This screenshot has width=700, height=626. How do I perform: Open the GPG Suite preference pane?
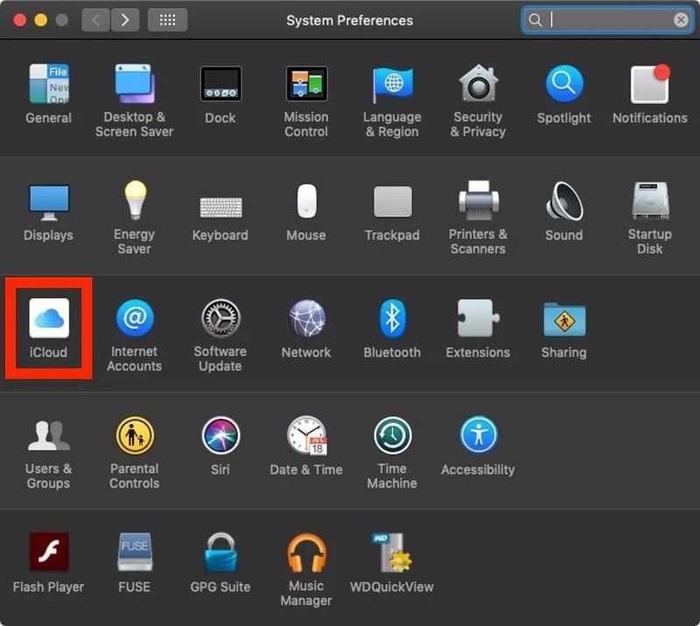220,553
